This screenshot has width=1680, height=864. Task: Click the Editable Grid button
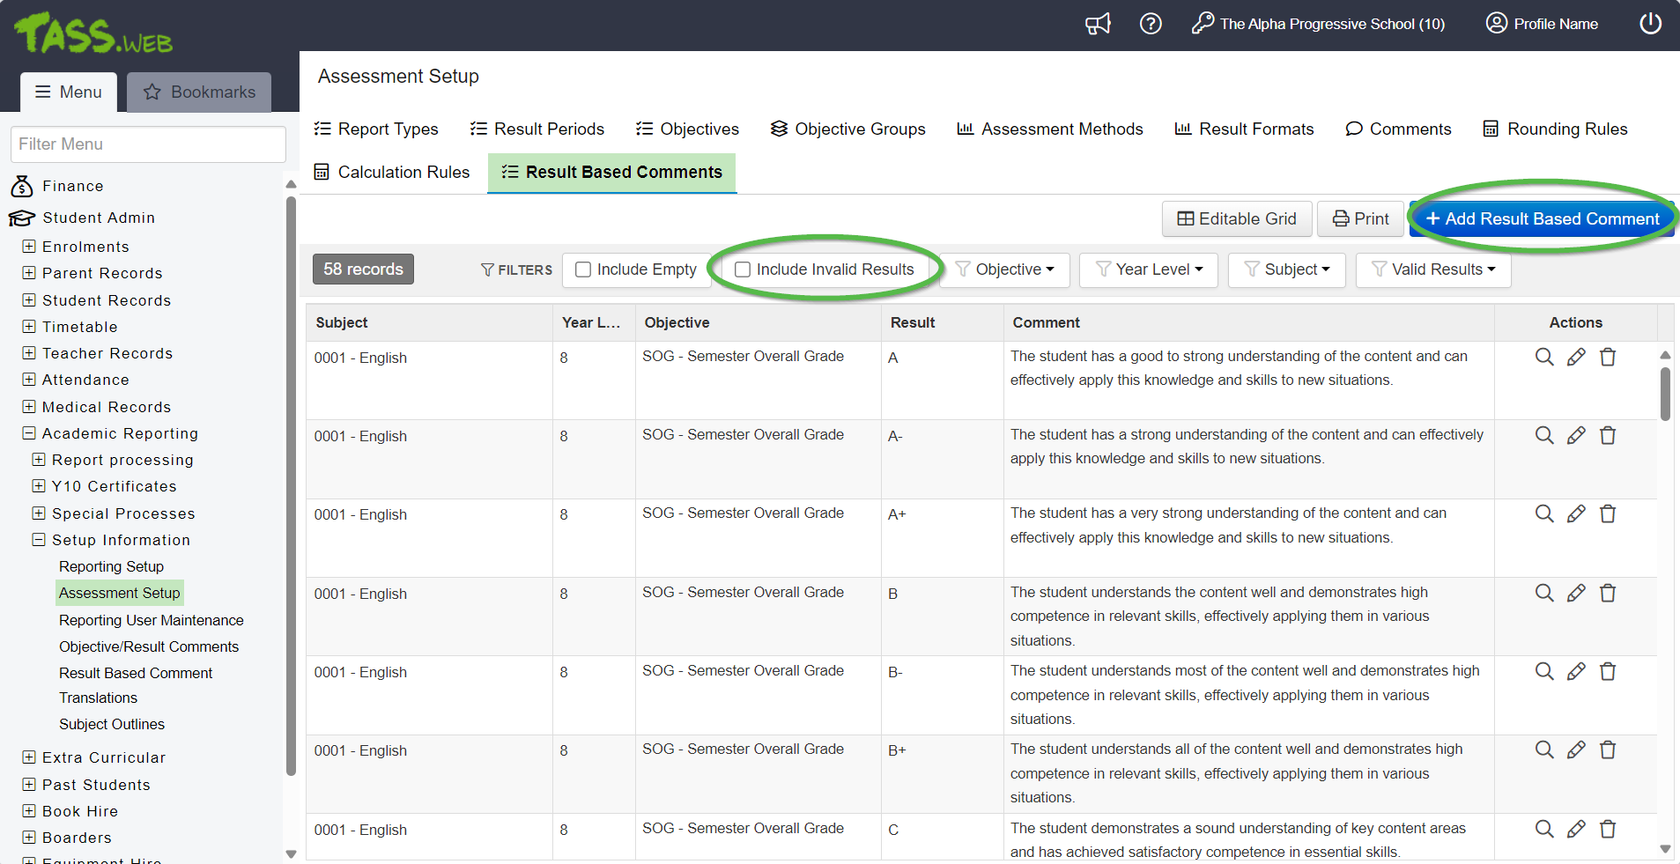[x=1237, y=218]
